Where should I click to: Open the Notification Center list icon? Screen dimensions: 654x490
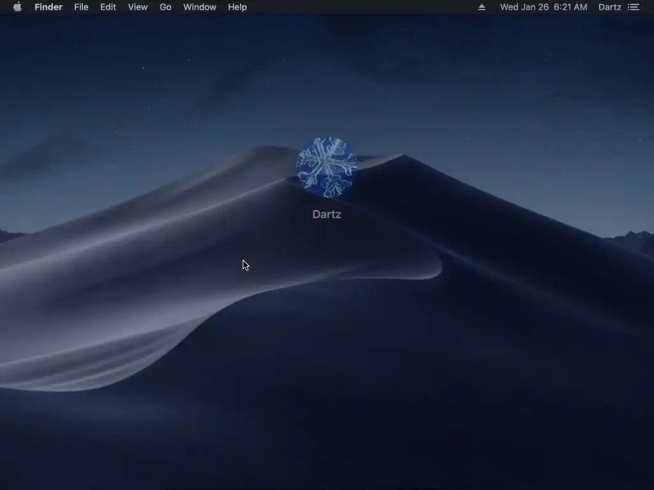pos(634,7)
